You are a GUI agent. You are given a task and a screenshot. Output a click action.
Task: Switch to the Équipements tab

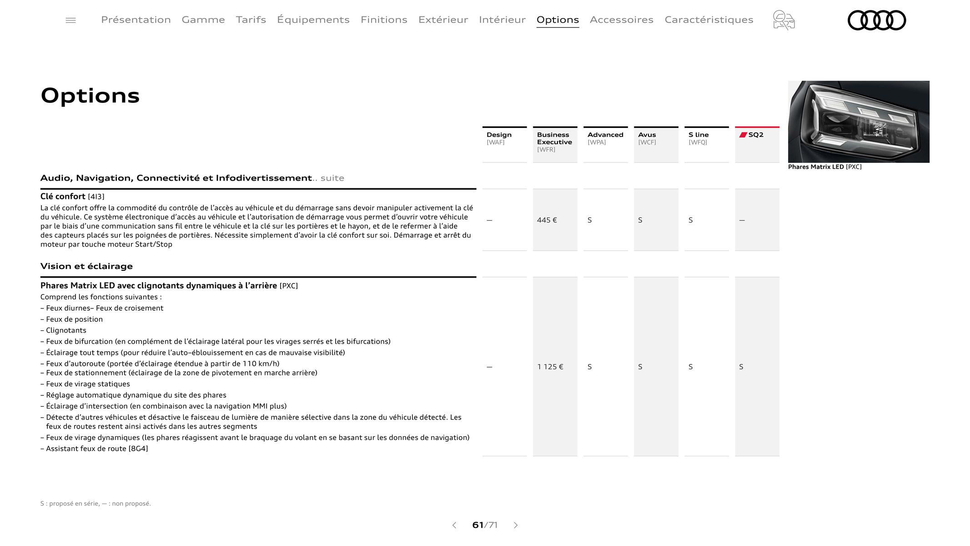[x=313, y=20]
